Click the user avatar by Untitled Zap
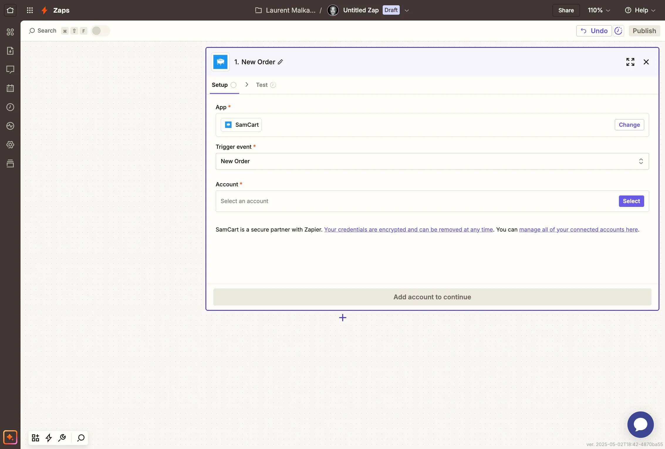Screen dimensions: 665x449 click(x=333, y=10)
